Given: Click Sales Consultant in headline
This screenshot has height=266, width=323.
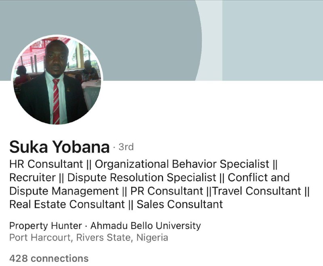Looking at the screenshot, I should pos(180,204).
